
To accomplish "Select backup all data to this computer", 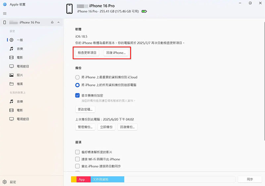I will (78, 85).
